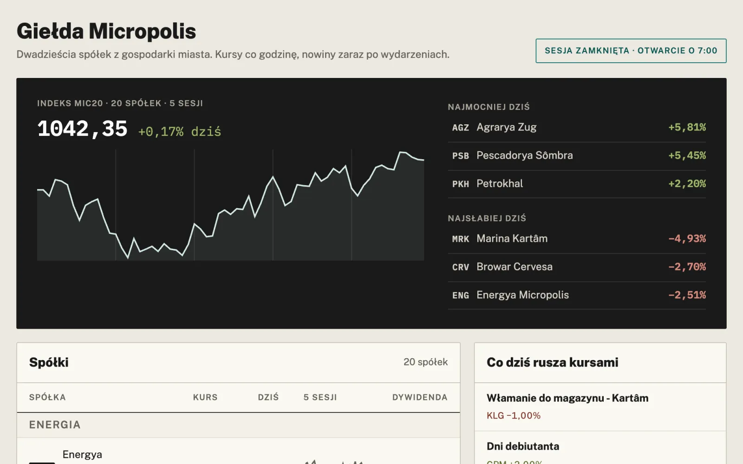Select Browar Cervesa loser row

(x=577, y=267)
